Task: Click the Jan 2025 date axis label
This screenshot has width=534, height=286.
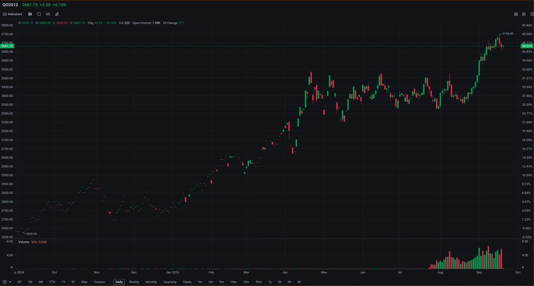Action: [173, 272]
